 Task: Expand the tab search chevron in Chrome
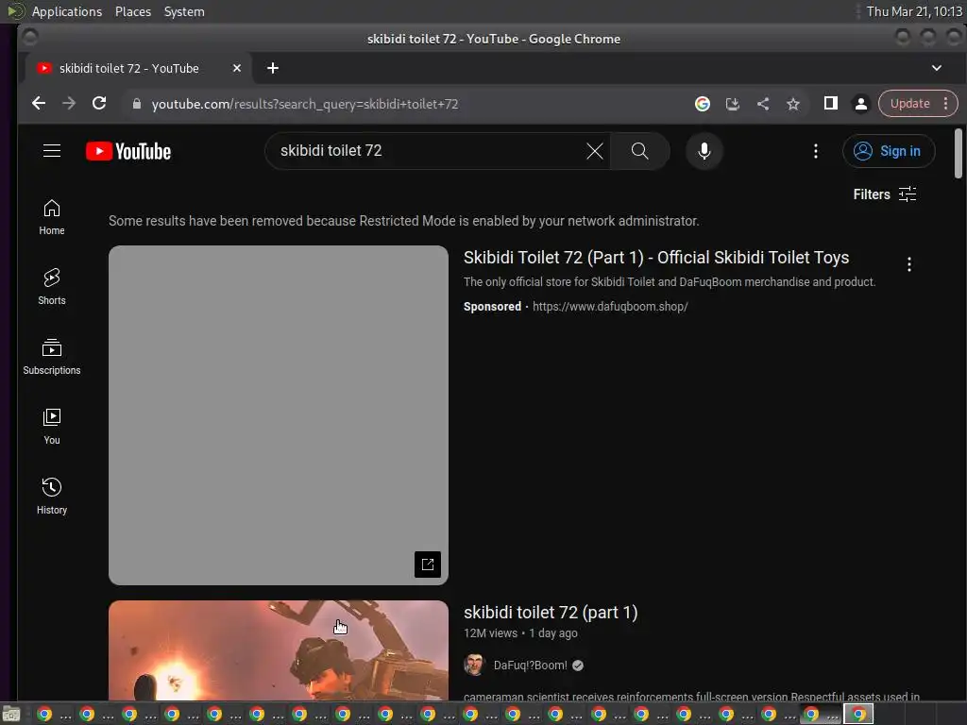936,68
